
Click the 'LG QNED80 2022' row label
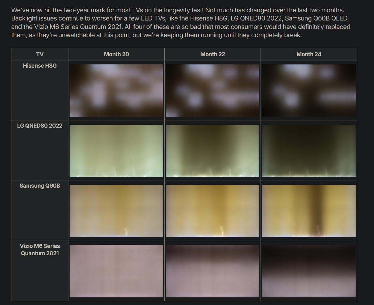click(x=40, y=126)
